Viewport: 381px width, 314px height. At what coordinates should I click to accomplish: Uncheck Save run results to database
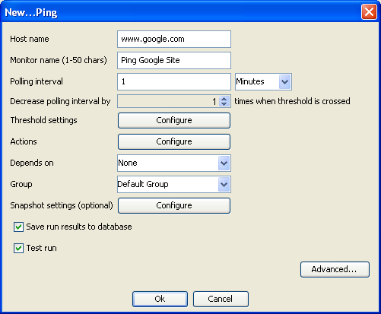[x=18, y=227]
